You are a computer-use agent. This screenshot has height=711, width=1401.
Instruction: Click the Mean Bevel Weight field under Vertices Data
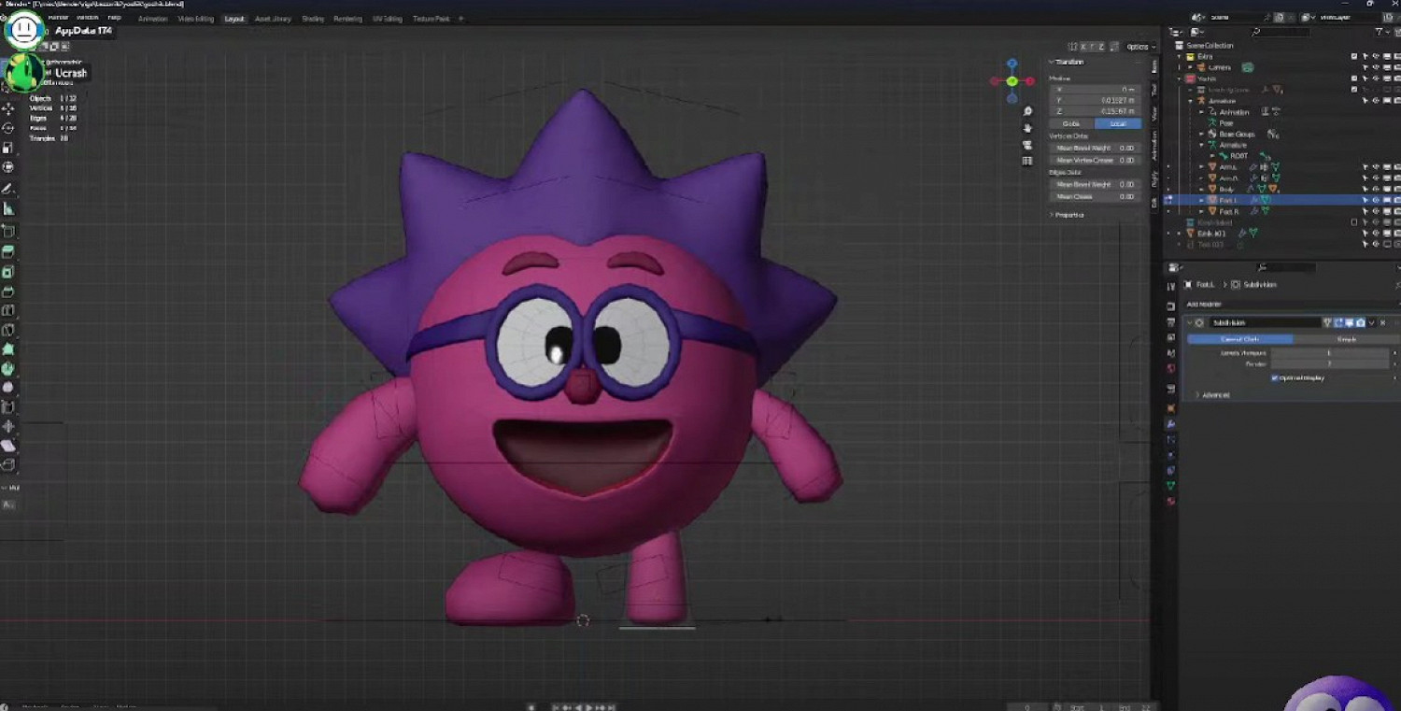pyautogui.click(x=1093, y=148)
